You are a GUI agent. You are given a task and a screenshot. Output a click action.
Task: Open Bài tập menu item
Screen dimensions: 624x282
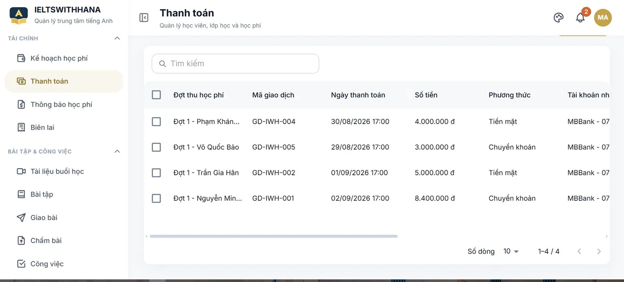tap(64, 194)
